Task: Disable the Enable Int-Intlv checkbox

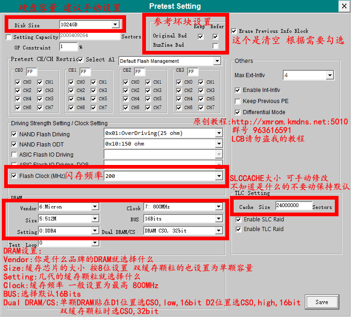Action: coord(238,90)
